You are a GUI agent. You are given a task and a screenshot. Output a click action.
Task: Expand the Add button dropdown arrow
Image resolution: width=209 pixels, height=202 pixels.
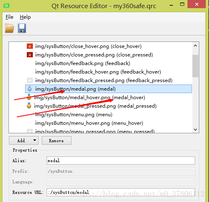coord(35,140)
